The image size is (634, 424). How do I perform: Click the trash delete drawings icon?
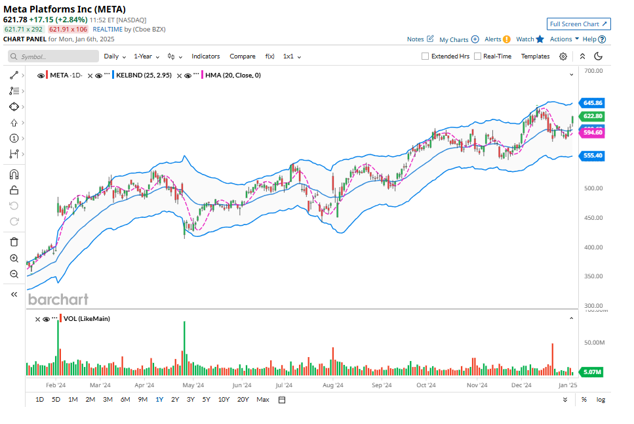[x=14, y=242]
